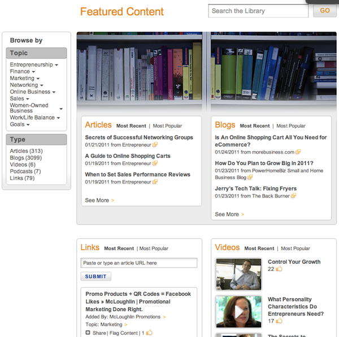Click See More under Blogs
Viewport: 339px width, 337px height.
pyautogui.click(x=227, y=215)
